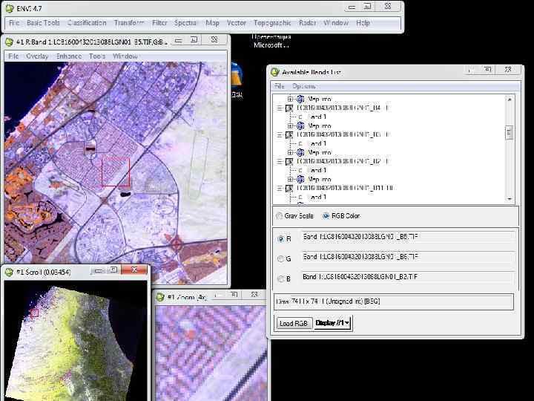Click the magnified image in Zoom window

pyautogui.click(x=211, y=353)
